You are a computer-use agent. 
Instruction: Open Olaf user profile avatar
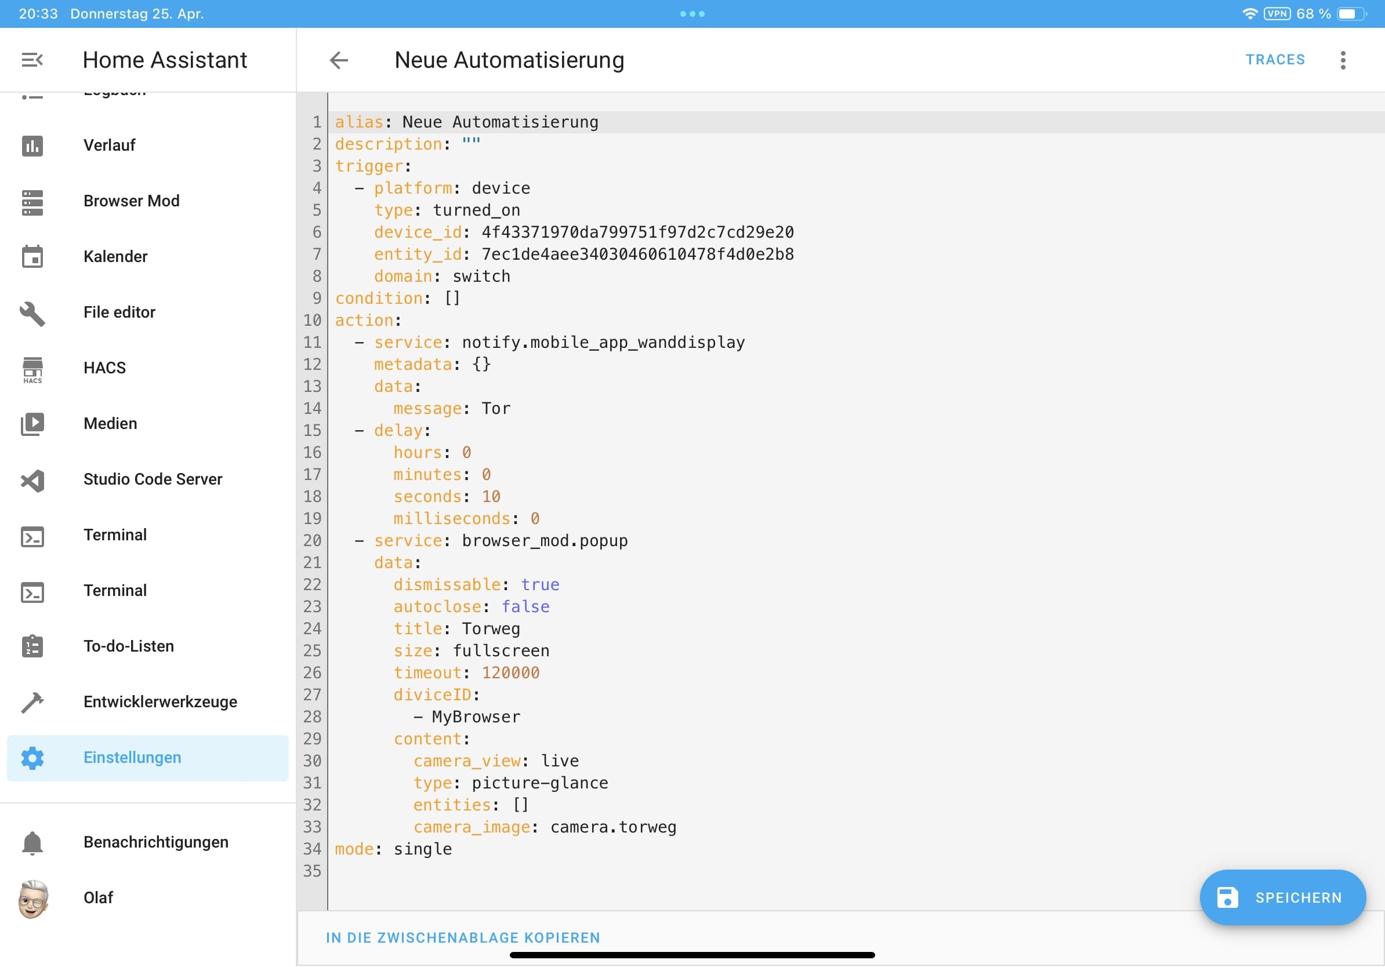tap(32, 898)
